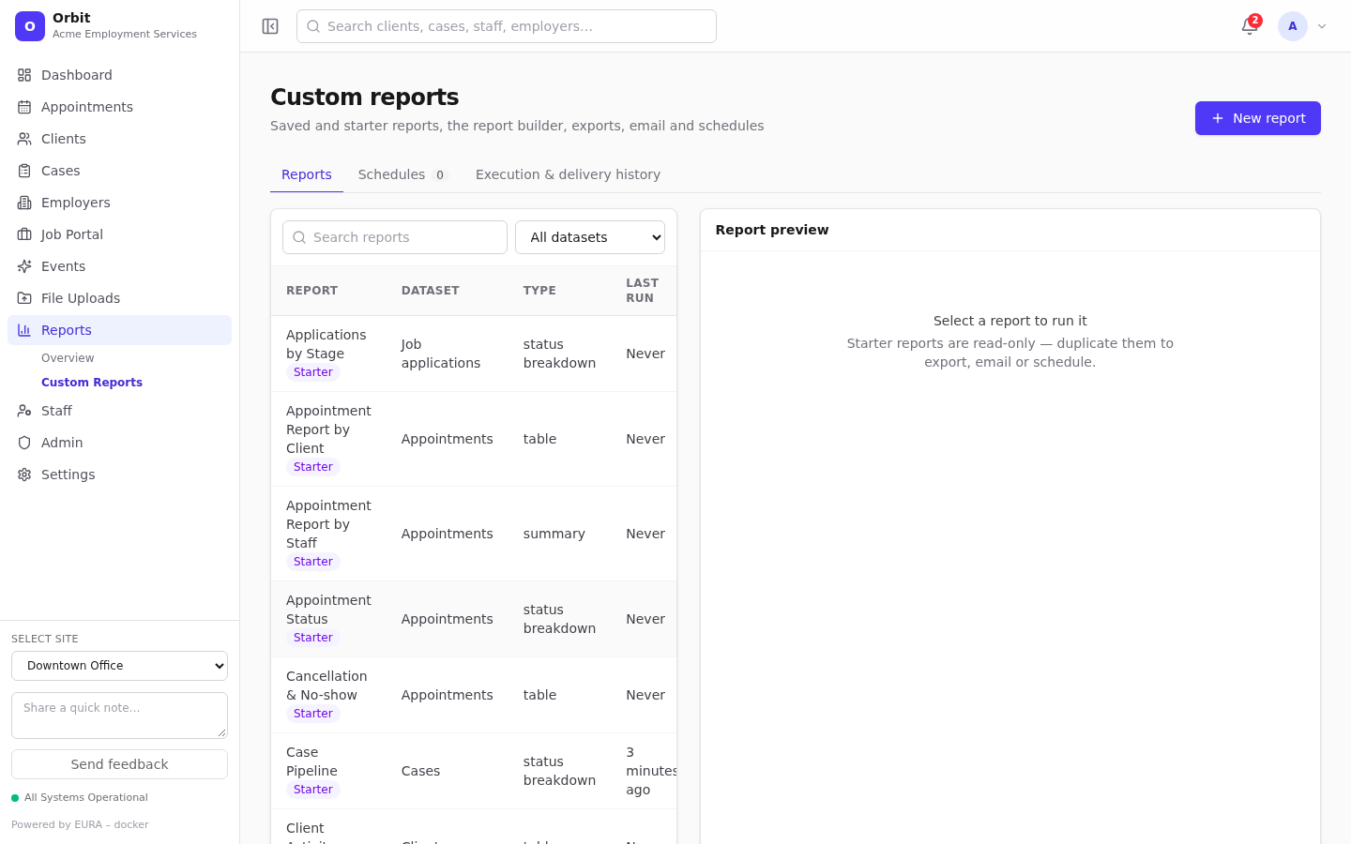Focus the global search field

507,26
